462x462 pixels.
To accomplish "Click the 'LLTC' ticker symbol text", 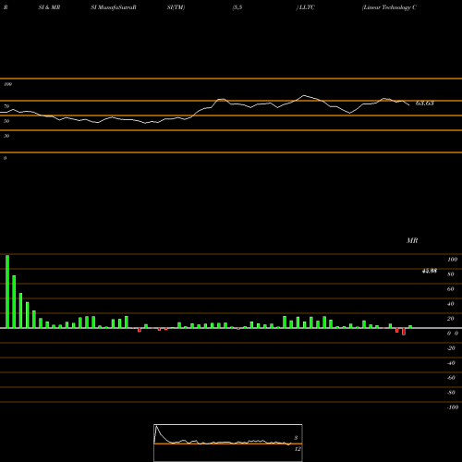I will click(307, 7).
